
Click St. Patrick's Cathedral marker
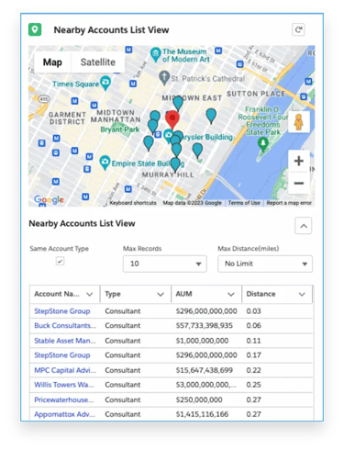[x=164, y=78]
